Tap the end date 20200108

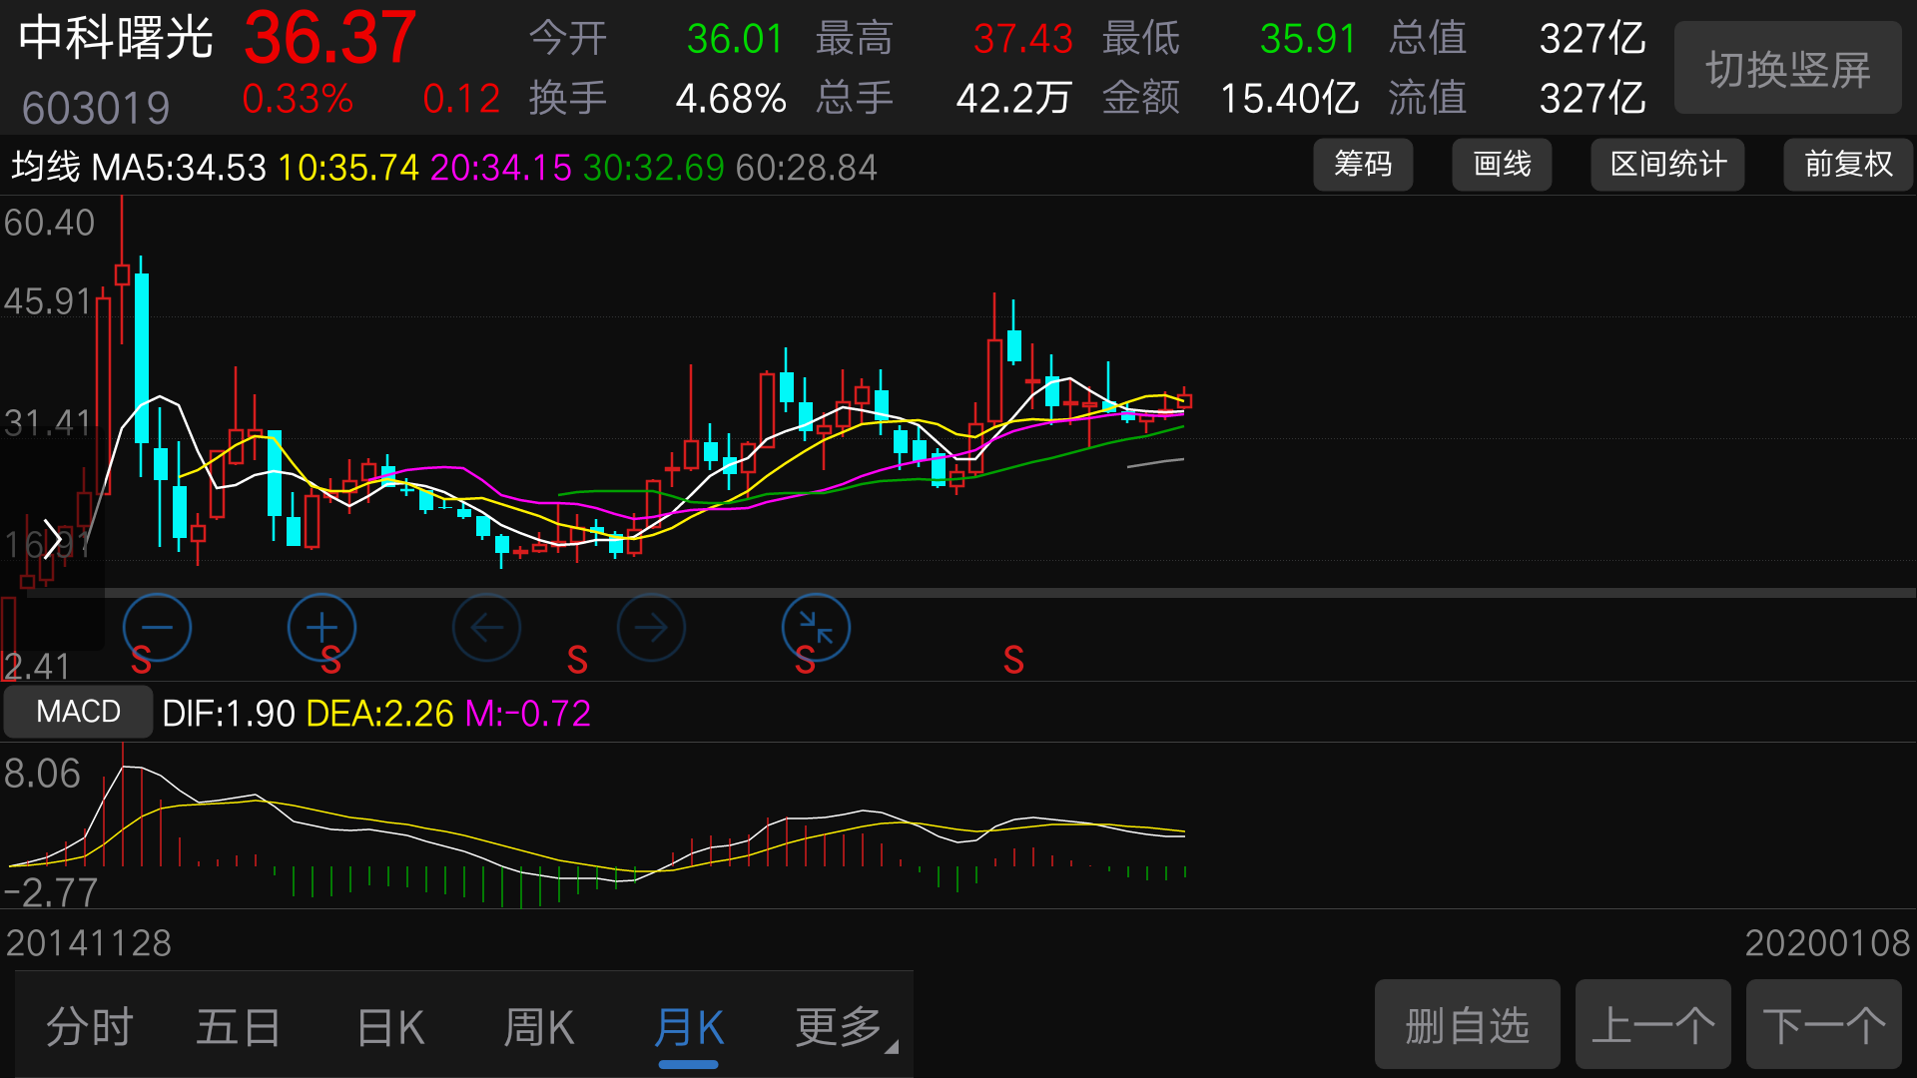point(1827,943)
